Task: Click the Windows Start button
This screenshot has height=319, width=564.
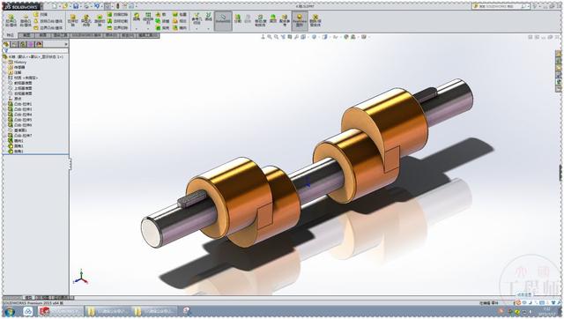Action: coord(10,311)
